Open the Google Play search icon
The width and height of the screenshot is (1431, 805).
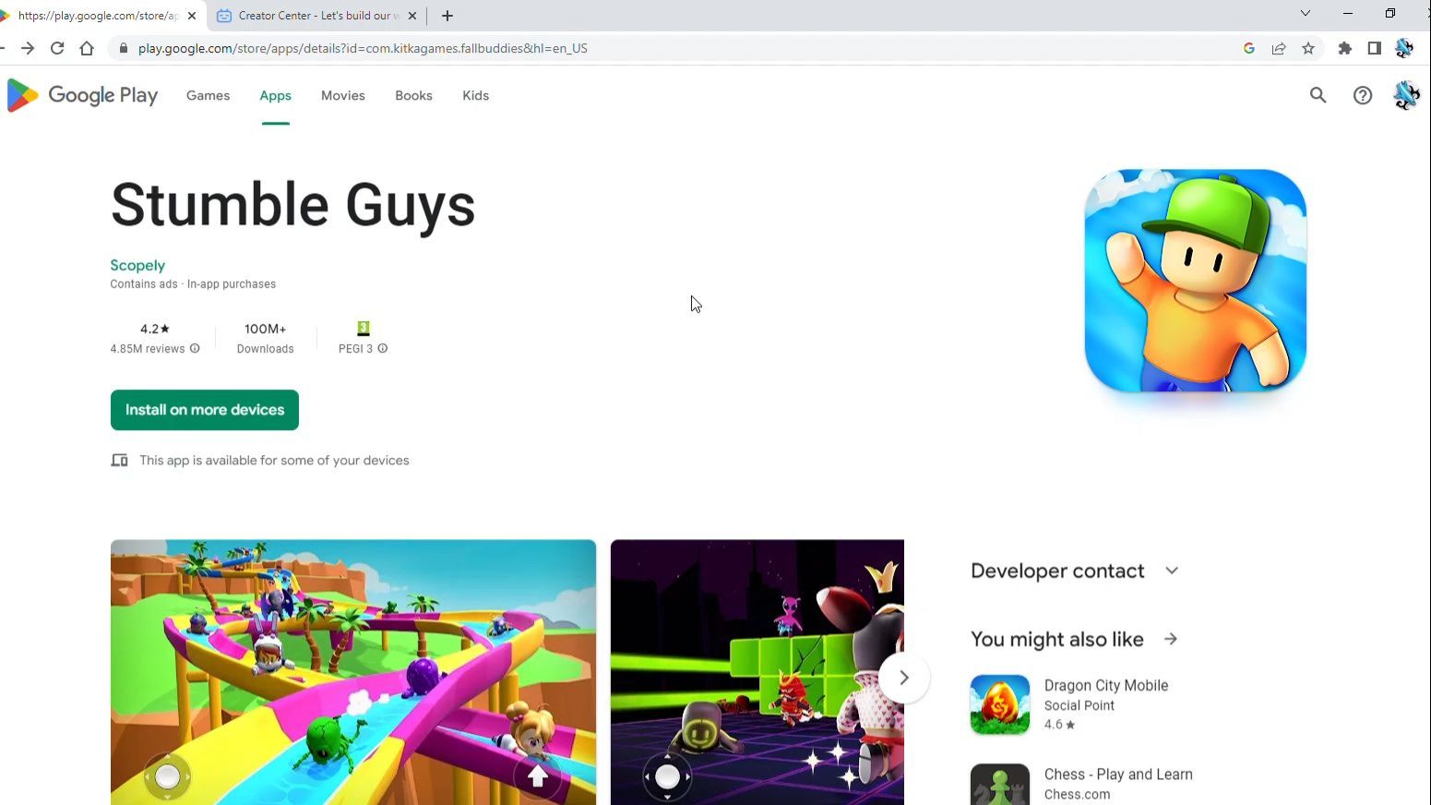(x=1318, y=95)
